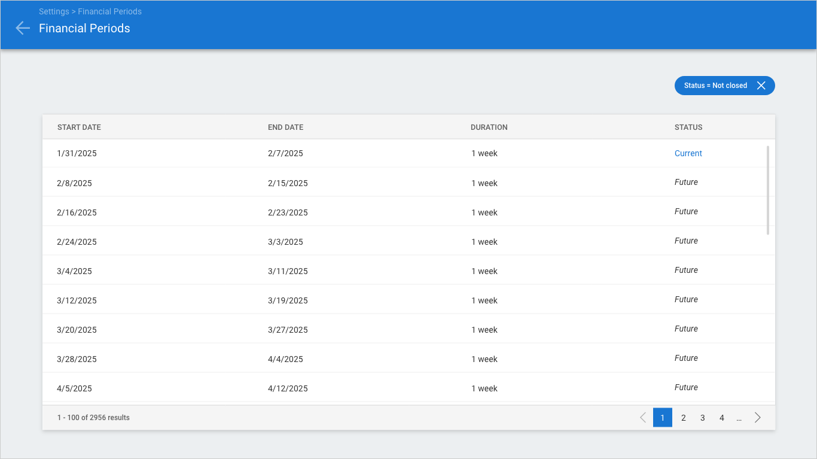
Task: Click the pagination ellipsis for more pages
Action: 739,418
